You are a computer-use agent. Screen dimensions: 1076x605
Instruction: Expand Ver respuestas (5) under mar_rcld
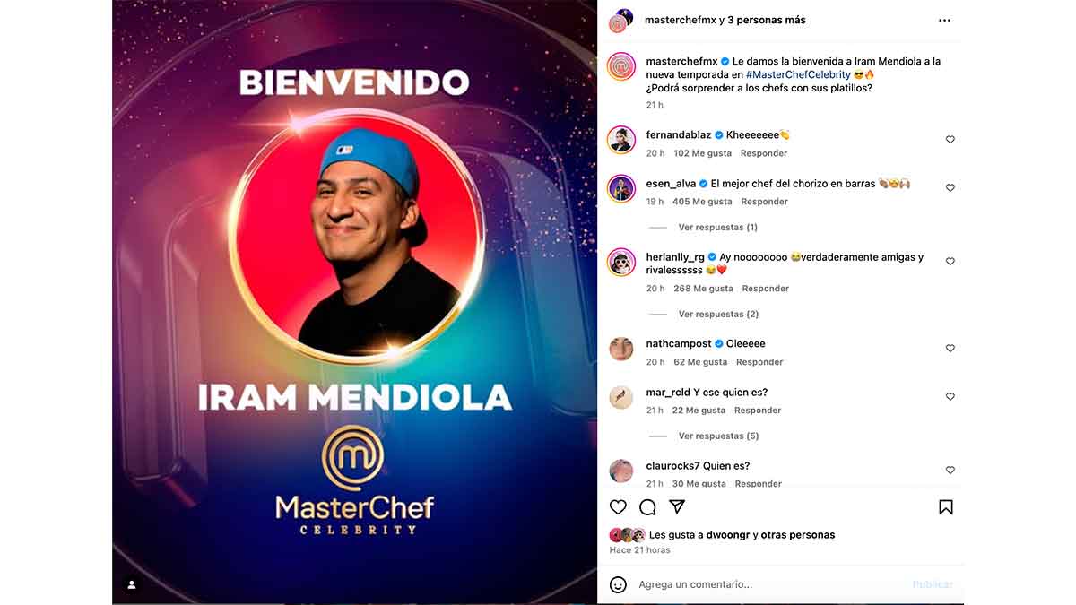point(718,436)
